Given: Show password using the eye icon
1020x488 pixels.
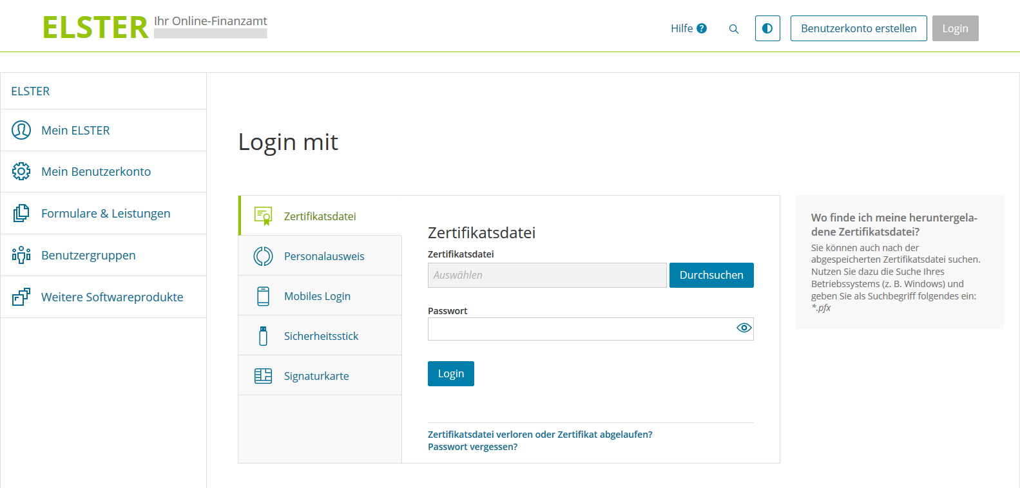Looking at the screenshot, I should coord(744,328).
